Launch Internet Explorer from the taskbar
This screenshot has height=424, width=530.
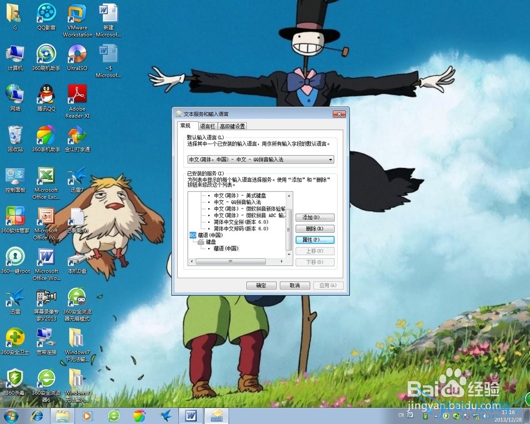click(37, 416)
